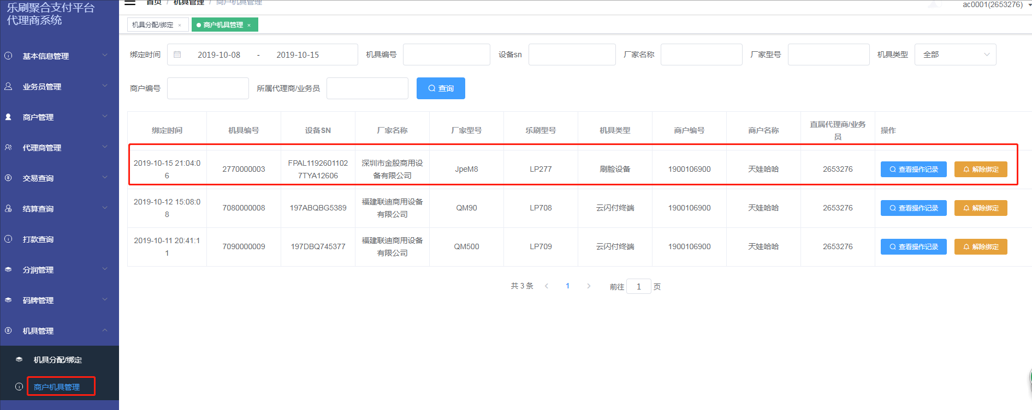Image resolution: width=1032 pixels, height=410 pixels.
Task: Toggle the hamburger sidebar collapse icon
Action: point(130,2)
